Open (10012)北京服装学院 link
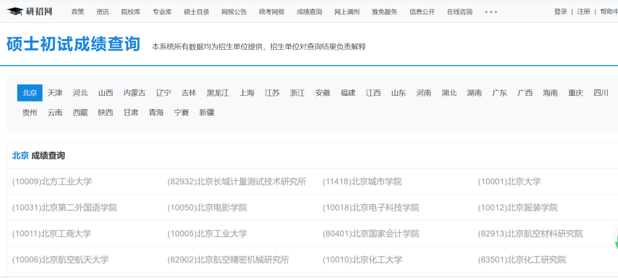Screen dimensions: 618x279 [518, 207]
